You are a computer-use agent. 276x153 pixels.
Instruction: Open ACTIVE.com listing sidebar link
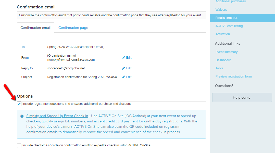tap(229, 26)
